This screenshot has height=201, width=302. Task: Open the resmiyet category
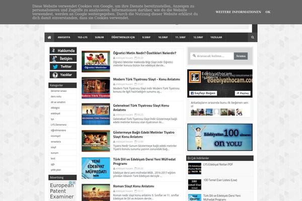tap(55, 136)
